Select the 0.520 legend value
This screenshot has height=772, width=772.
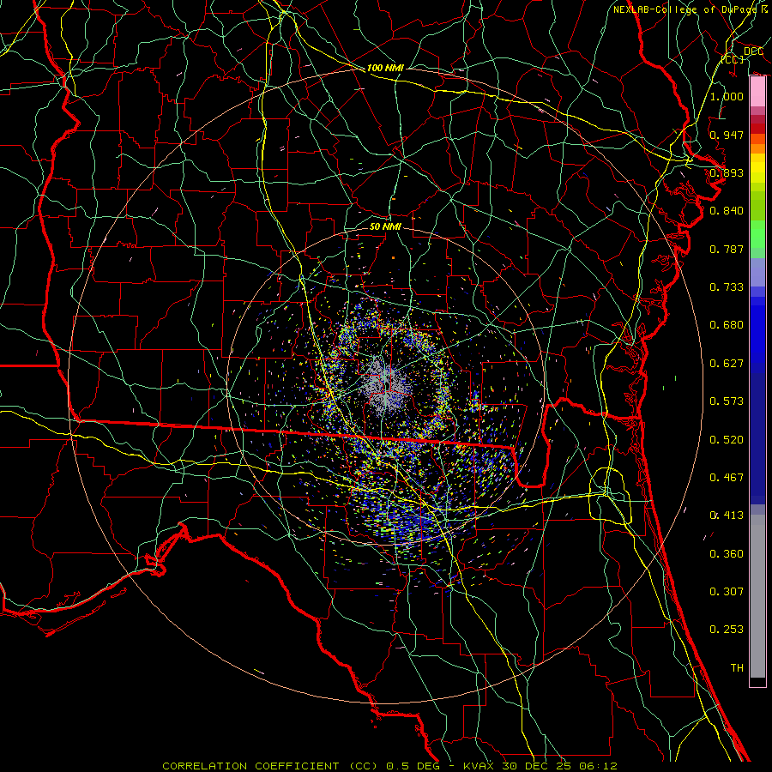[727, 440]
